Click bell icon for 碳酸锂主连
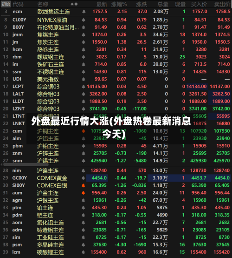The image size is (232, 258). [x=84, y=252]
